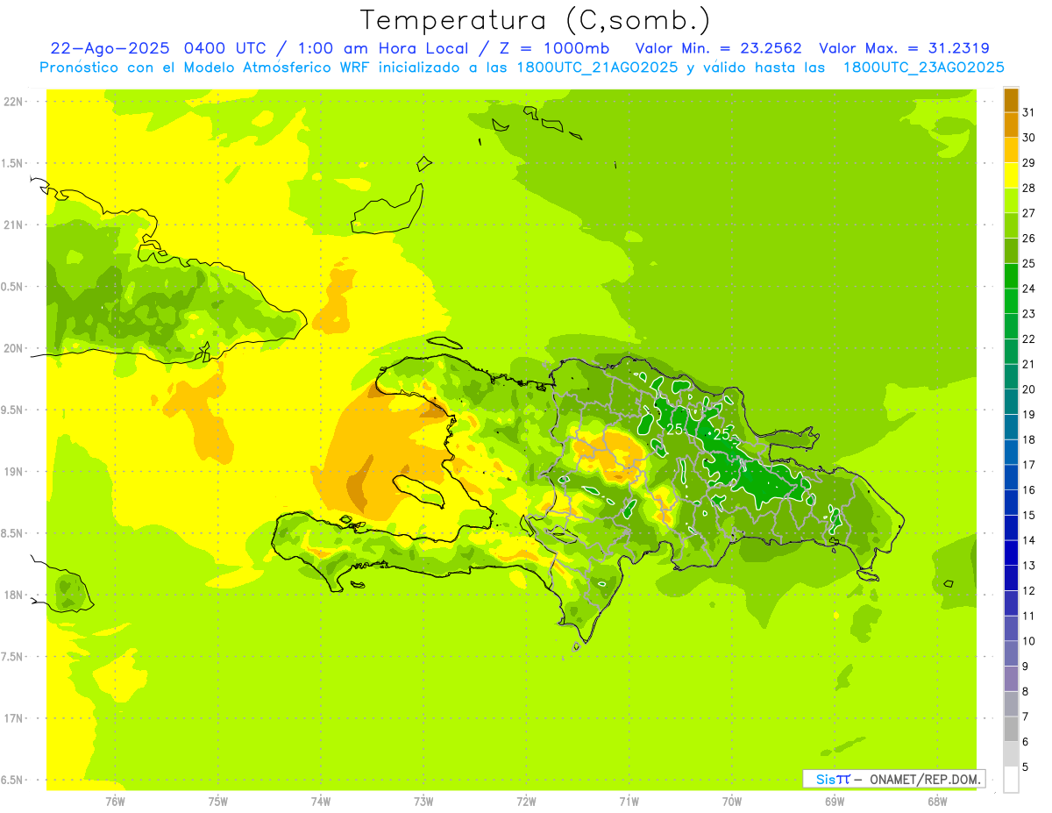Click the orange legend swatch between 29 and 30
The width and height of the screenshot is (1052, 813).
coord(1011,150)
